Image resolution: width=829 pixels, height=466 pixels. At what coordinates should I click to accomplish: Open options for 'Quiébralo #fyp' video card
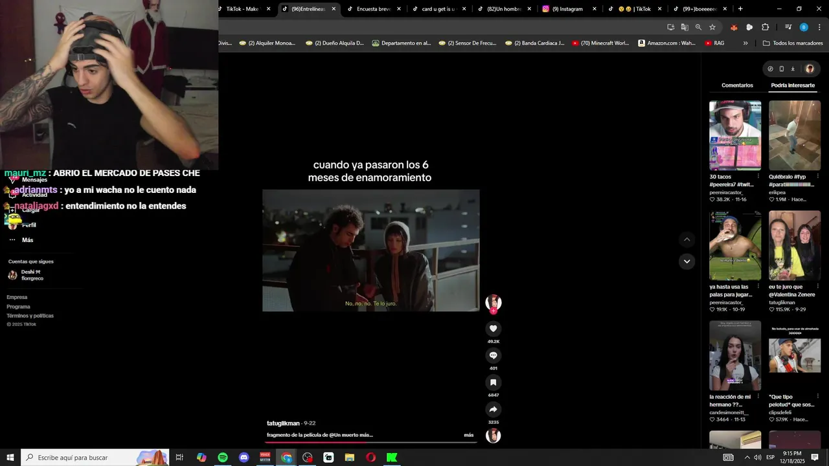click(818, 176)
